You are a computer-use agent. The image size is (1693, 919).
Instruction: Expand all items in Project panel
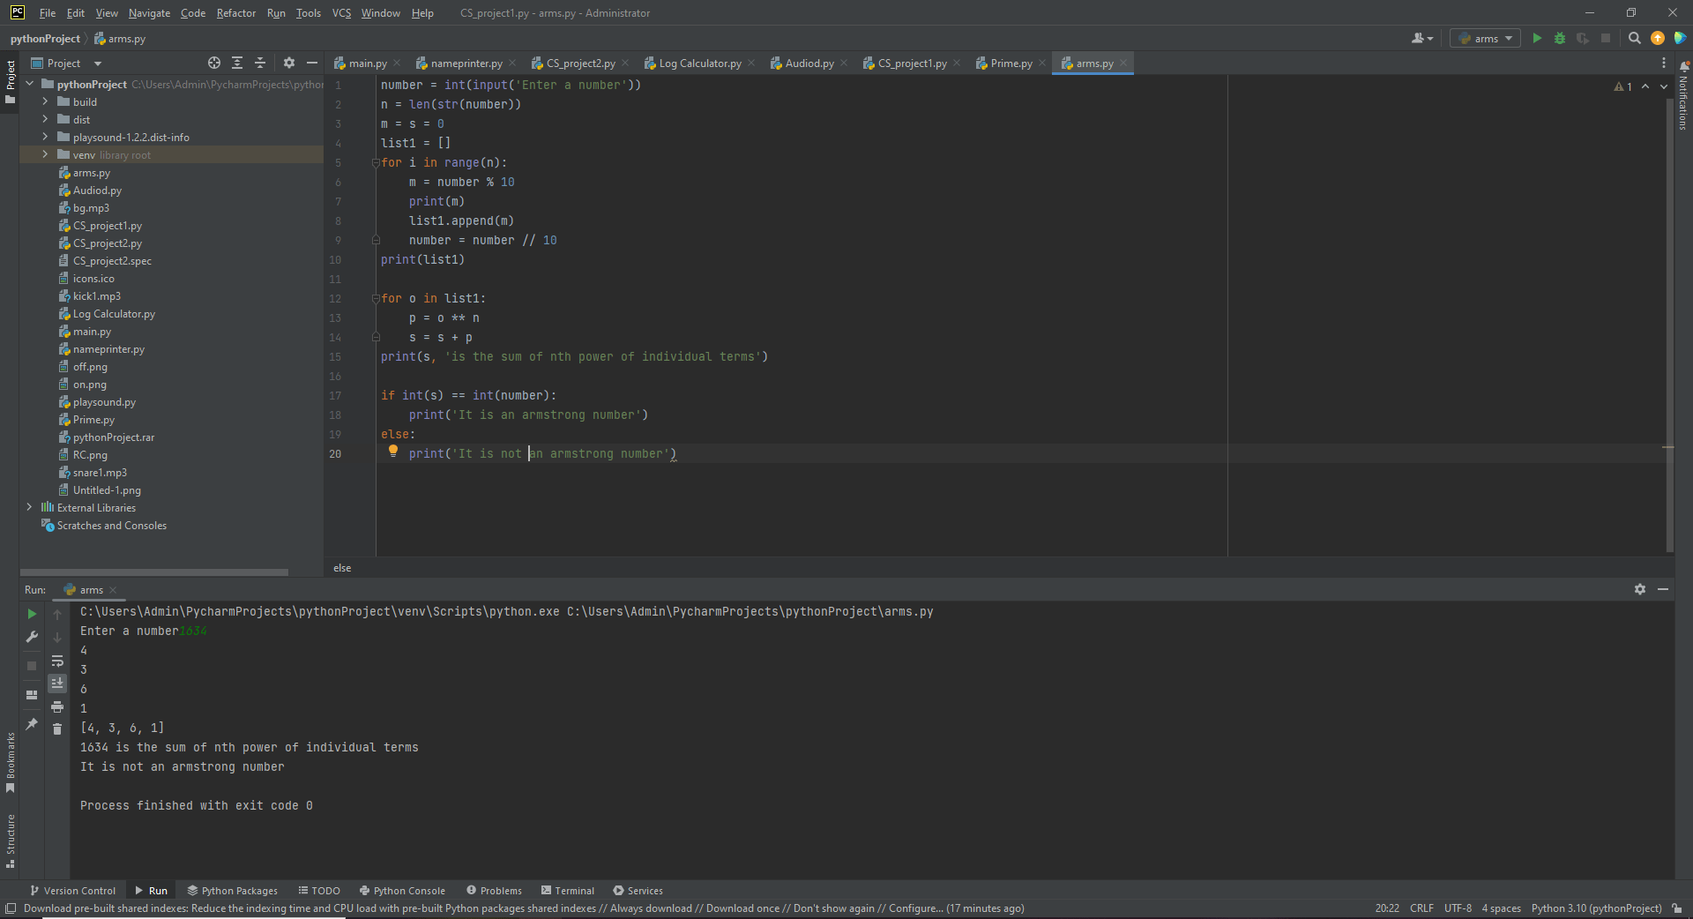(x=237, y=63)
